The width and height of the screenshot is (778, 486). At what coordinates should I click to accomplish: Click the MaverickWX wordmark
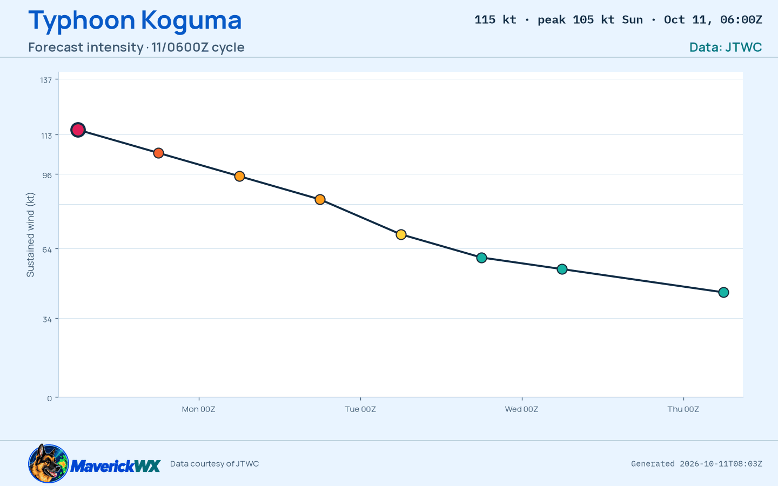coord(116,466)
